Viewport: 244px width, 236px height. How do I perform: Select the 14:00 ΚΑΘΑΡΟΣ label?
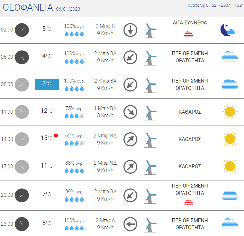pyautogui.click(x=190, y=139)
